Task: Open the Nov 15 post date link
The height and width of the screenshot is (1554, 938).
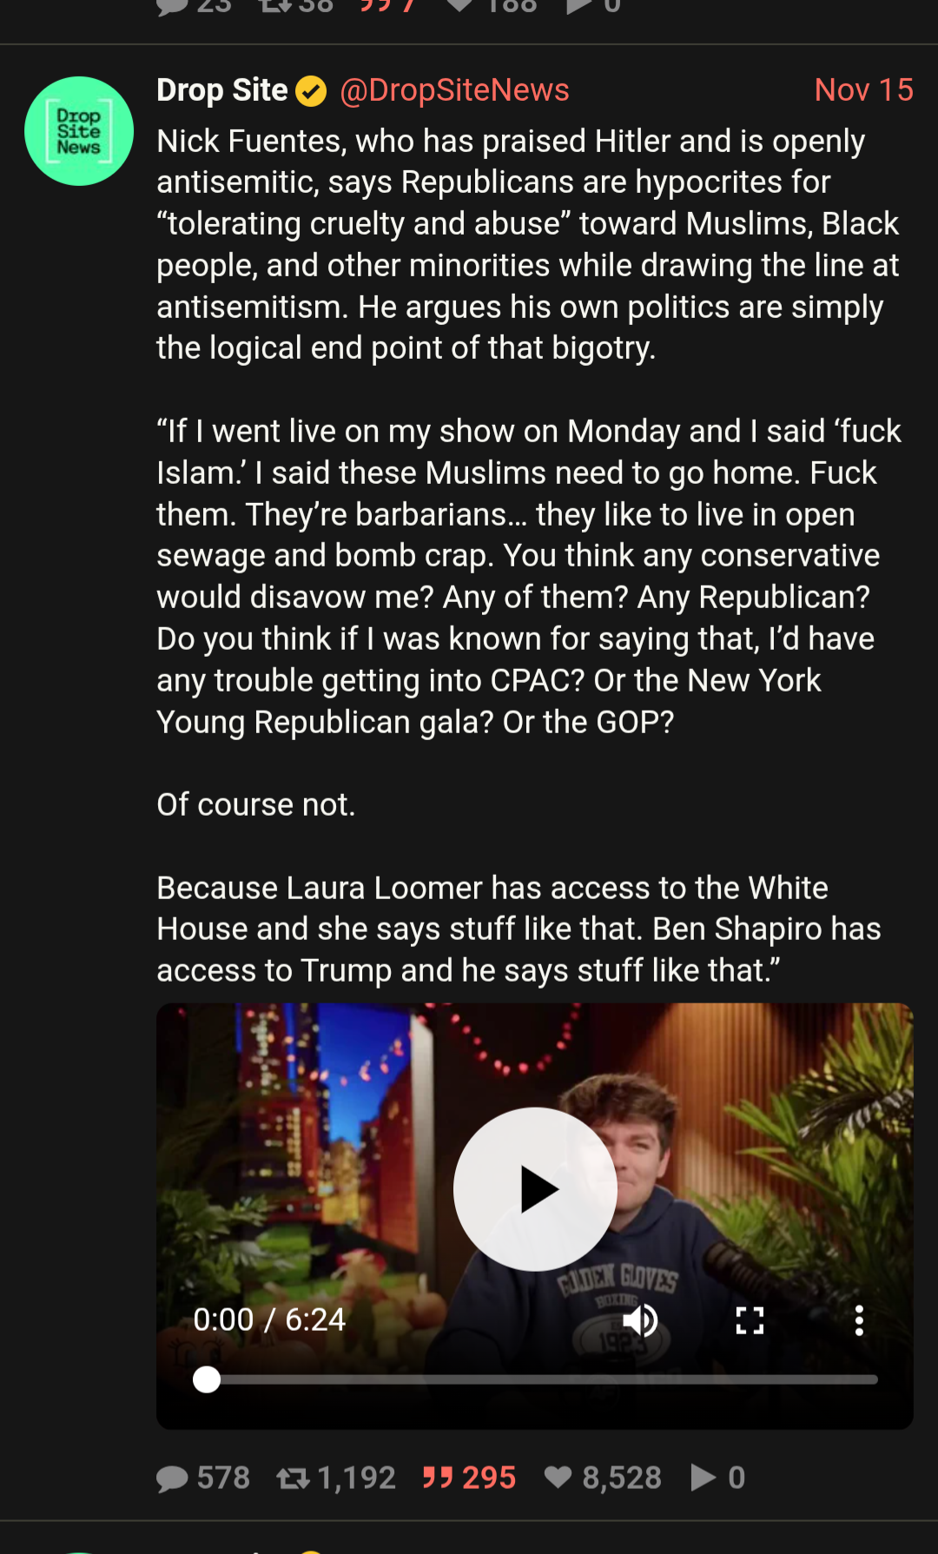Action: click(x=863, y=90)
